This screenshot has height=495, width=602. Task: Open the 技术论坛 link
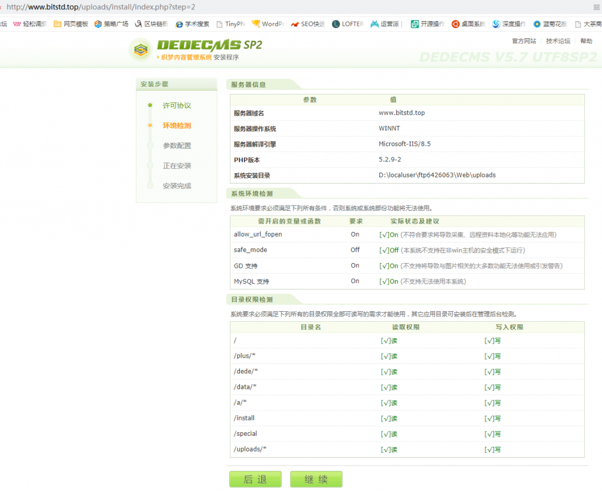558,41
